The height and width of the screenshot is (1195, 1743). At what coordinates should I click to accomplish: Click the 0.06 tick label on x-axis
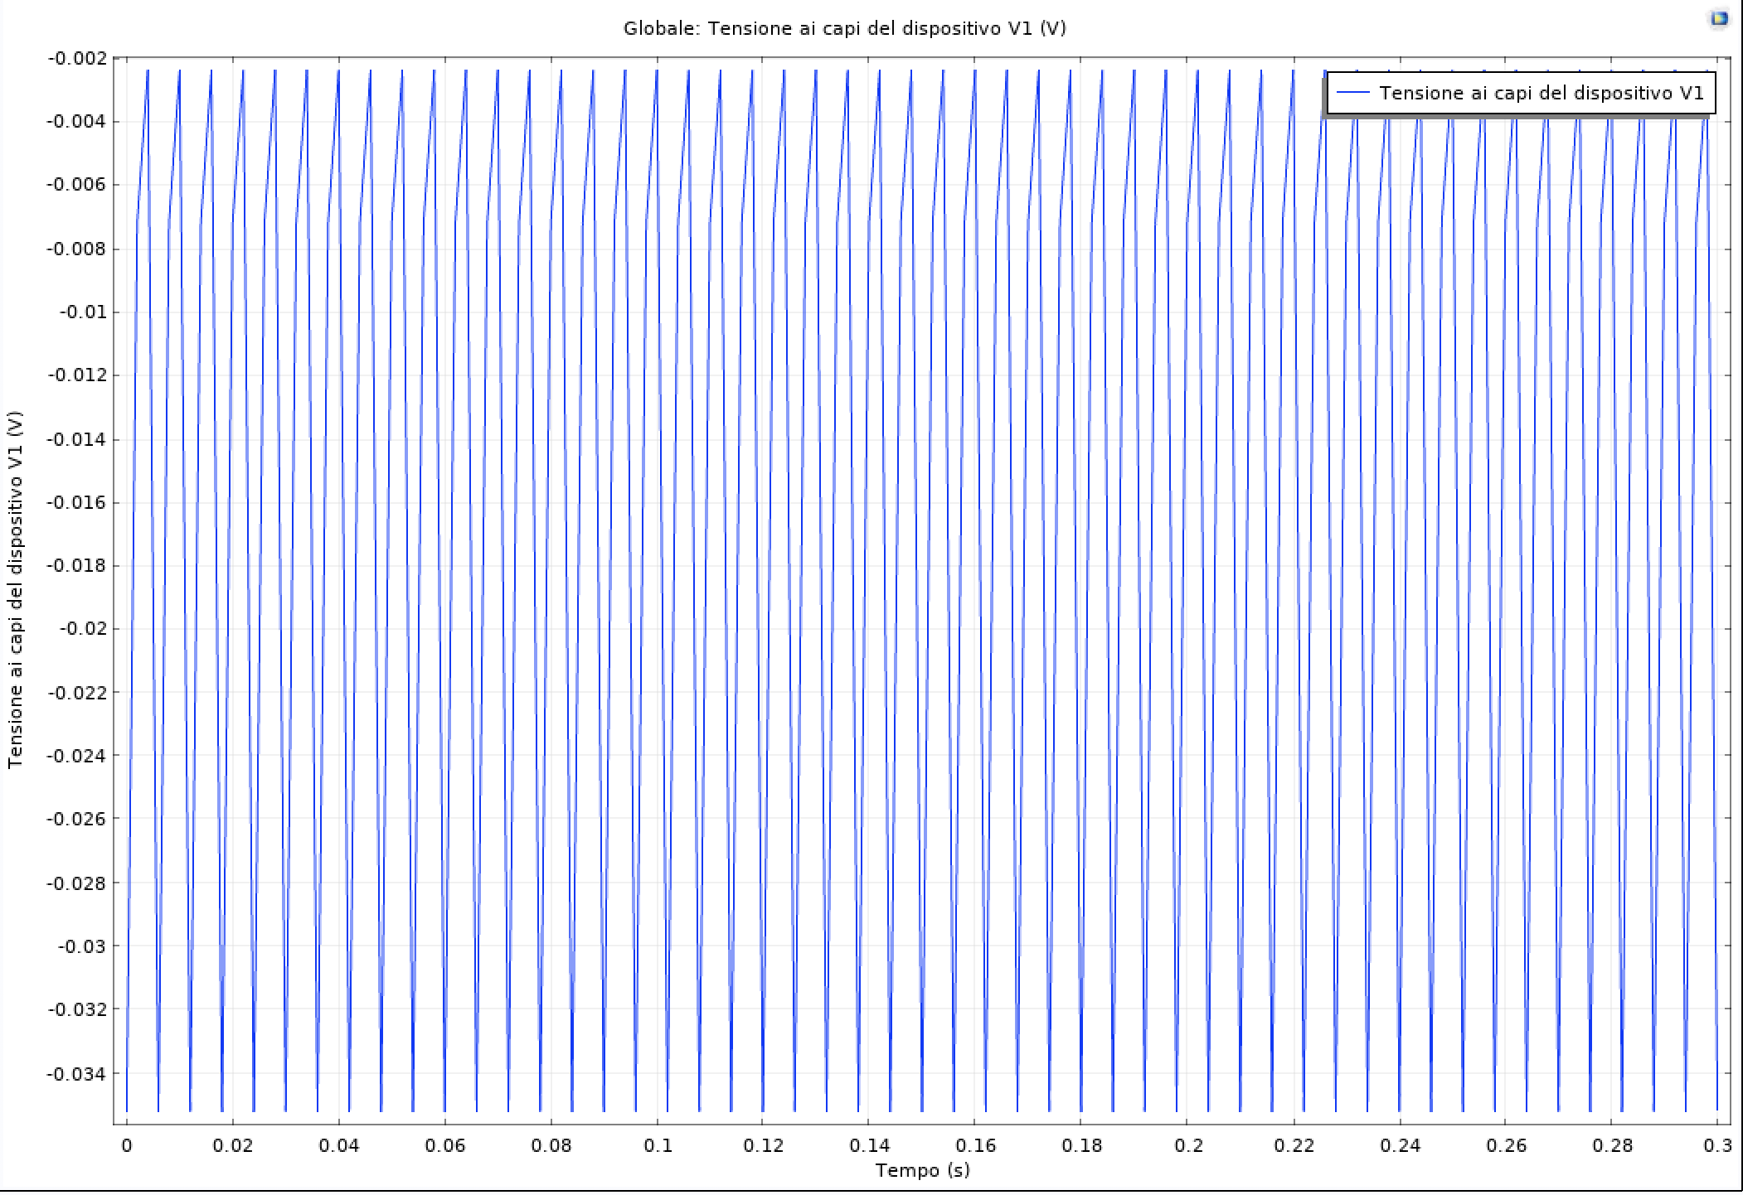(x=445, y=1146)
